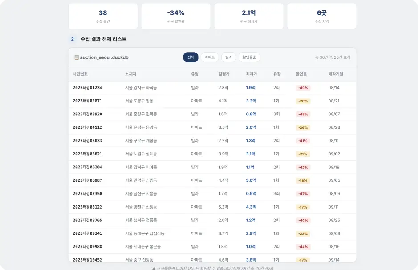Click the database file icon beside auction_seoul.duckdb
418x270 pixels.
click(77, 57)
